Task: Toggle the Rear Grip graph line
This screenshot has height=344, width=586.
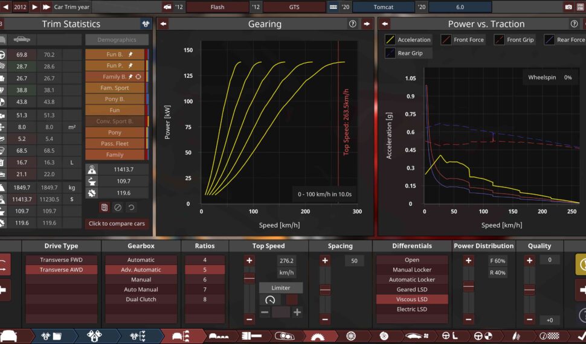Action: pos(391,53)
